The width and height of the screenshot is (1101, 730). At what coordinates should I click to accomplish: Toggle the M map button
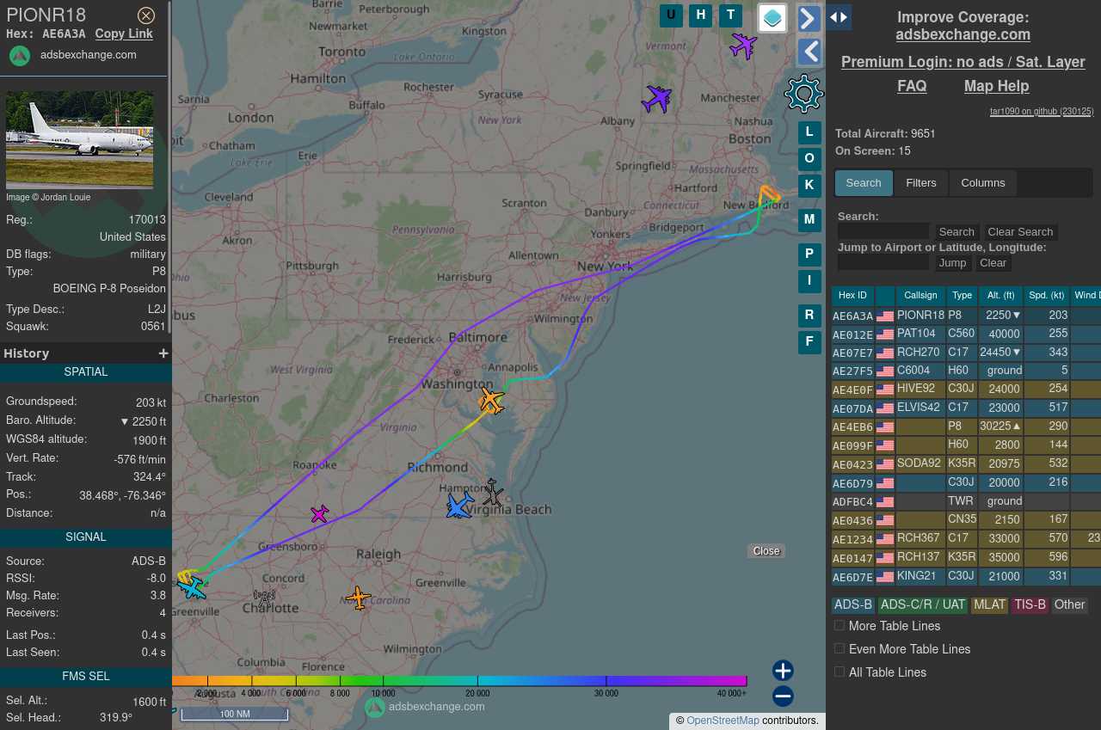(809, 220)
